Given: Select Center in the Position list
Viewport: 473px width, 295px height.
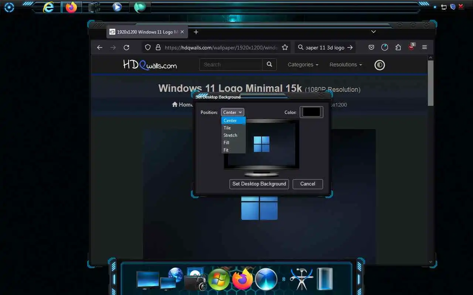Looking at the screenshot, I should (234, 121).
